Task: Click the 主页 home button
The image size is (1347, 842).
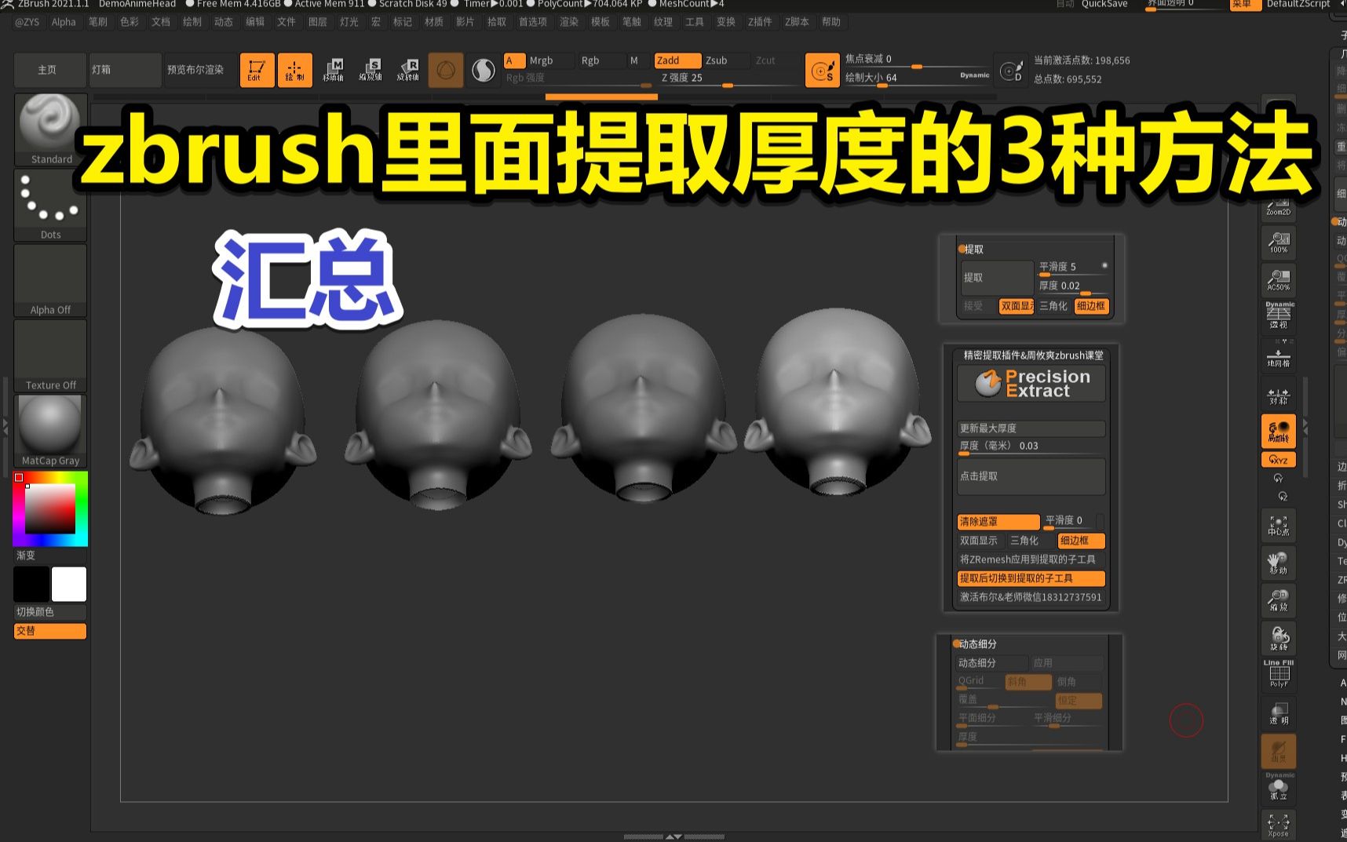Action: click(50, 70)
